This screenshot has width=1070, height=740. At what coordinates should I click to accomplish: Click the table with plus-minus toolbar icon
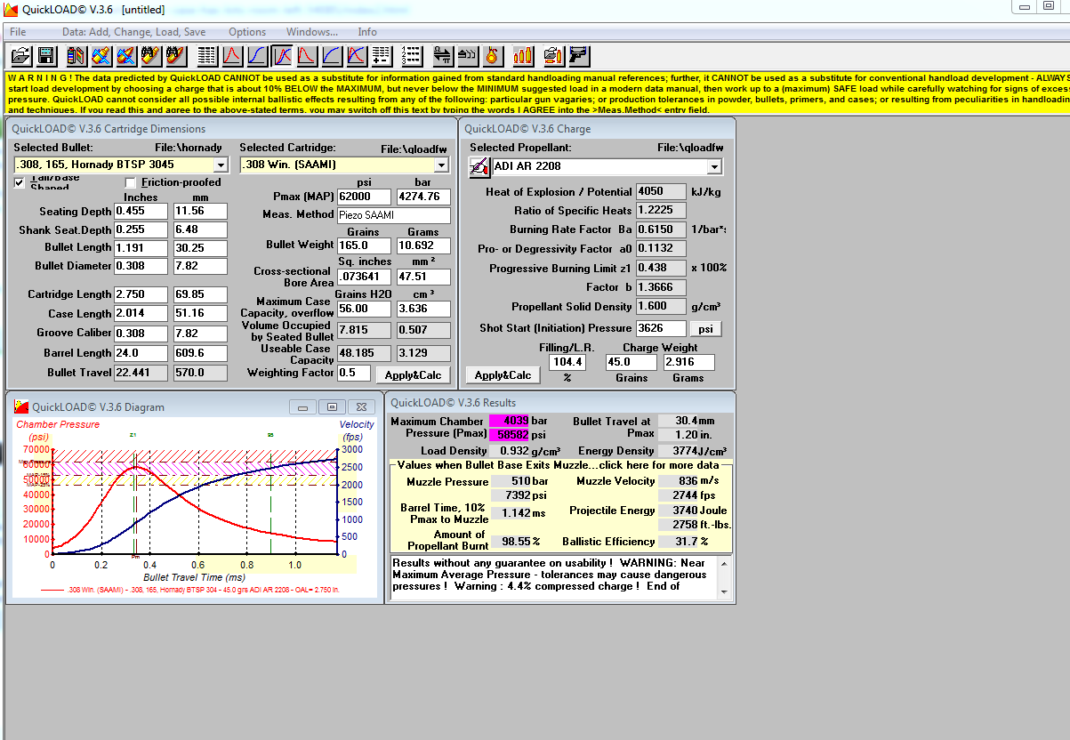click(x=382, y=56)
